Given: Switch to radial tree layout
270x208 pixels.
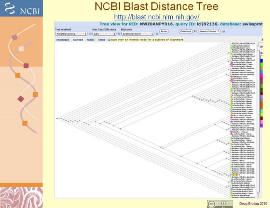Looking at the screenshot, I should [x=90, y=40].
